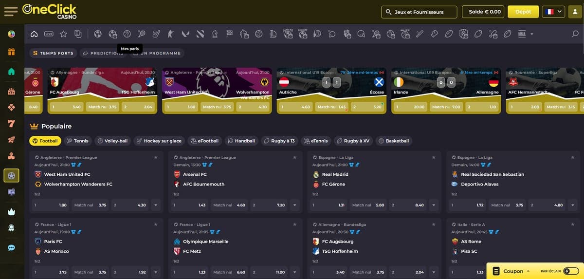Favorite the Arsenal vs Bournemouth match star

coord(295,157)
